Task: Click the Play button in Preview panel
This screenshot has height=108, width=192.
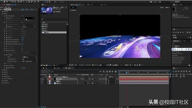Action: [178, 32]
